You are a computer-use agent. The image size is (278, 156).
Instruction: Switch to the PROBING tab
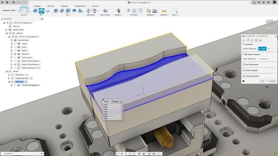pos(65,6)
